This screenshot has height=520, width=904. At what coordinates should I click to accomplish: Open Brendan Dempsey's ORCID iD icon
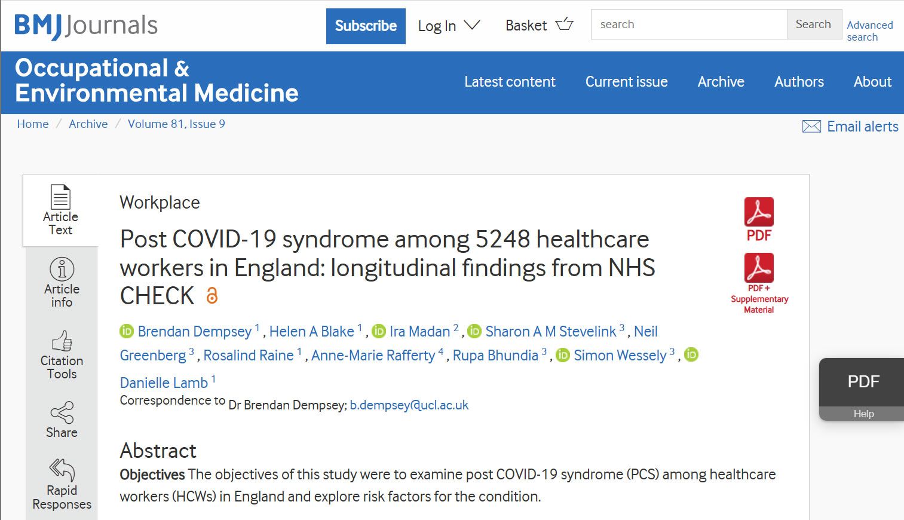(127, 331)
